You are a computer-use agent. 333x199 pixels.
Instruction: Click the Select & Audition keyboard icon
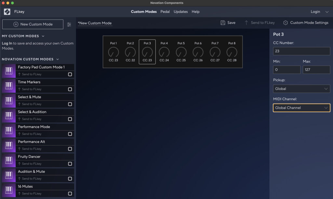[x=9, y=116]
